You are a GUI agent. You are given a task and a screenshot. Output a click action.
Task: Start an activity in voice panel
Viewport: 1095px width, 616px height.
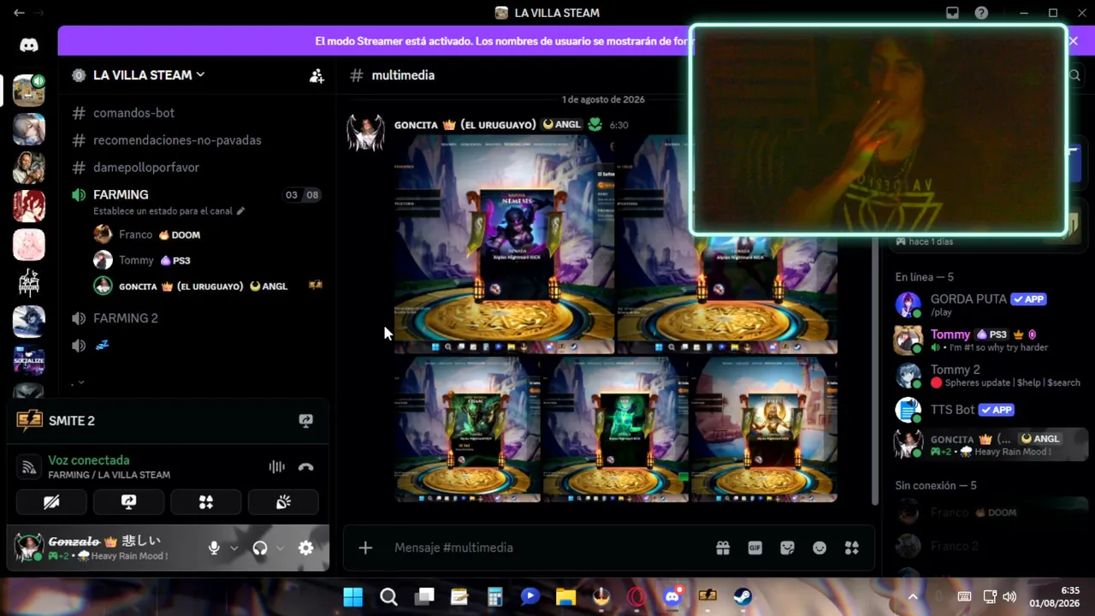point(206,502)
